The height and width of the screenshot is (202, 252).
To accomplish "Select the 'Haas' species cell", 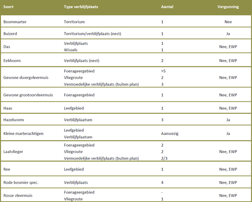I will [8, 108].
